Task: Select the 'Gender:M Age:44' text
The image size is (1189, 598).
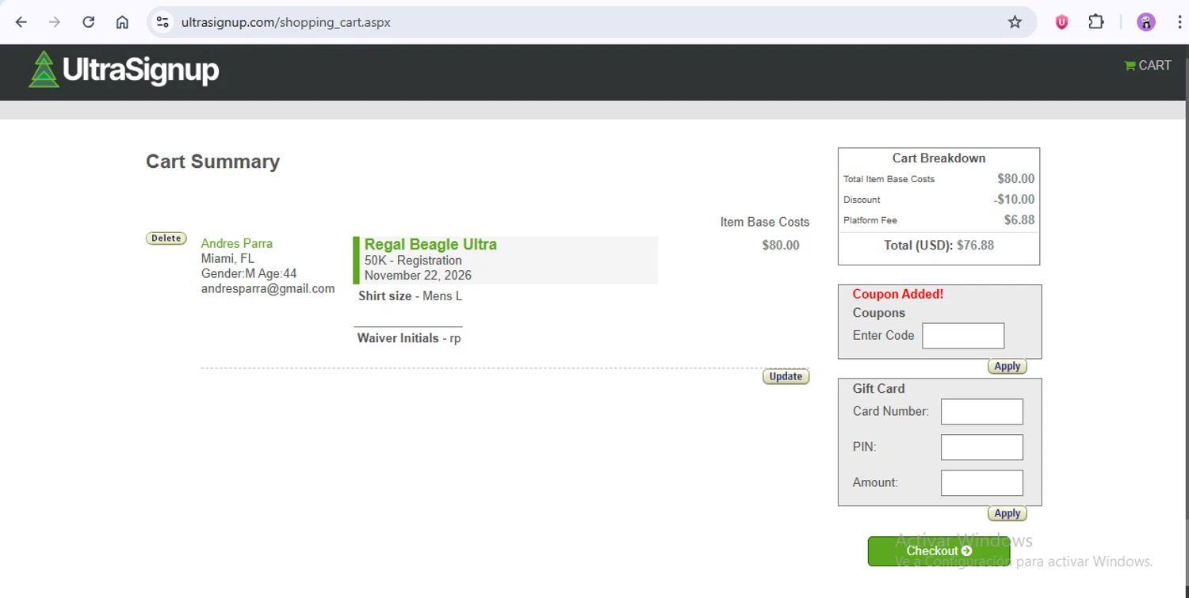Action: [249, 274]
